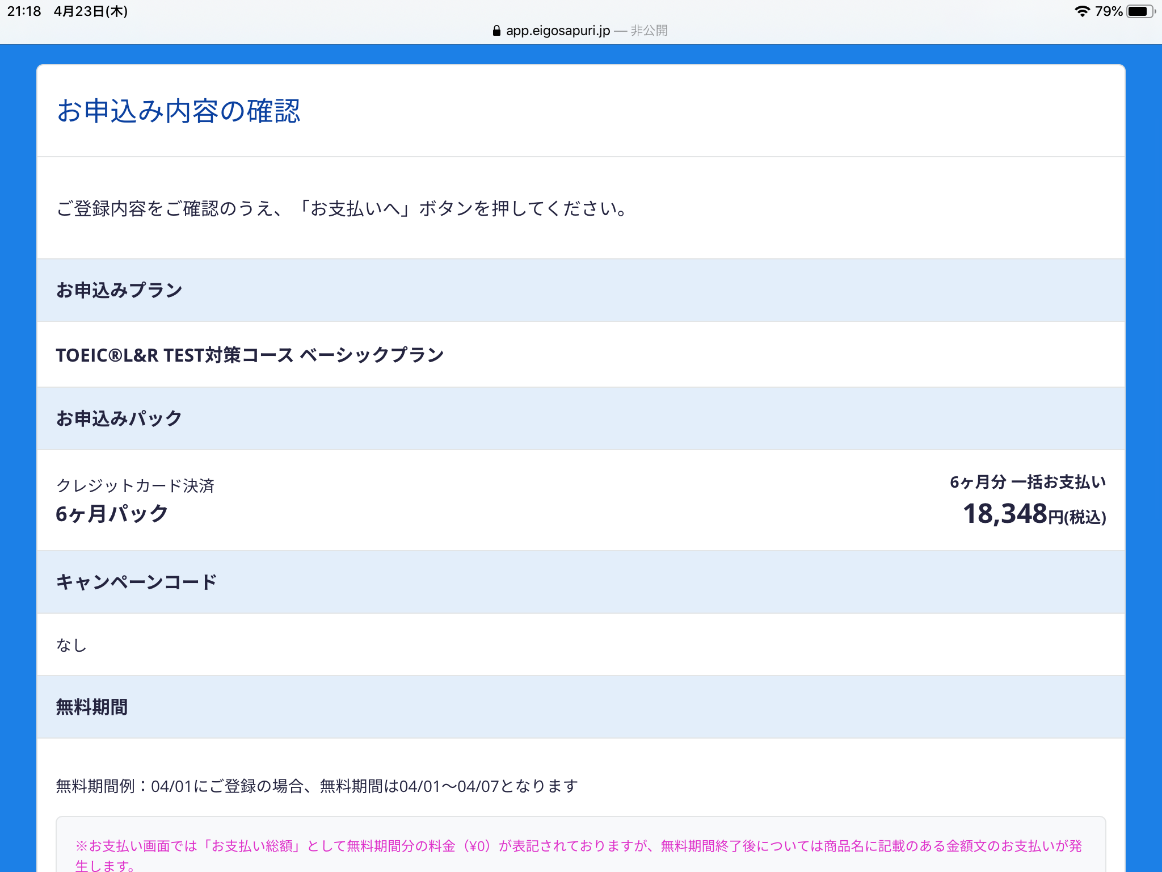Tap the pink ※お支払い画面では notice text
1162x872 pixels.
(579, 855)
